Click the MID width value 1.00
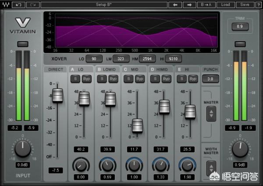The width and height of the screenshot is (263, 186). tap(134, 177)
